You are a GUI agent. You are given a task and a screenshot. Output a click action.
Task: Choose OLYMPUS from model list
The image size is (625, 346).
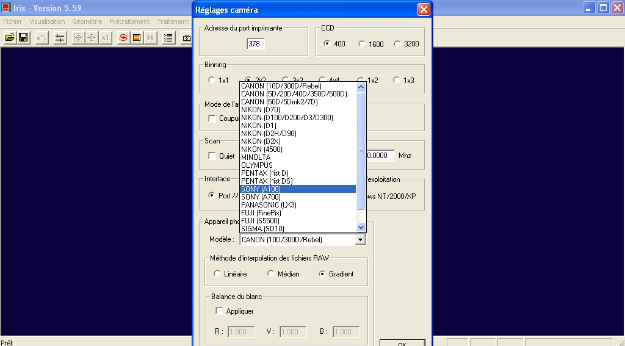298,165
